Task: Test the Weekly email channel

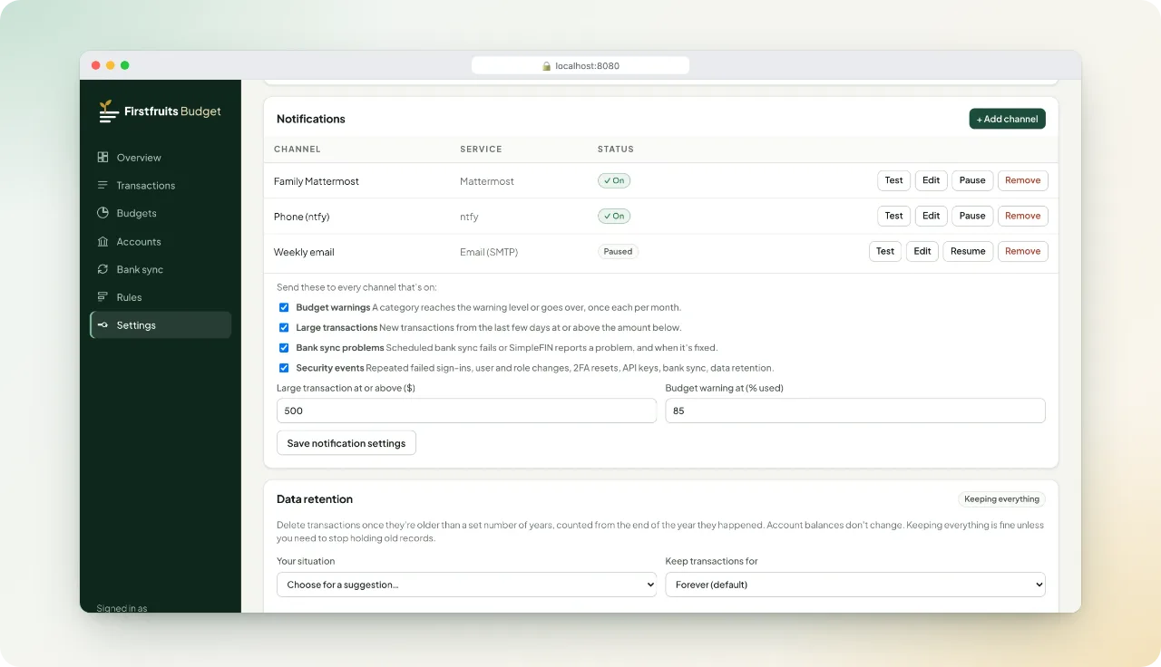Action: pos(885,251)
